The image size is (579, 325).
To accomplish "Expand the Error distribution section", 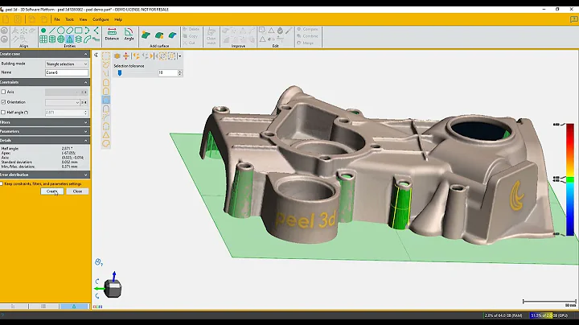I will [x=86, y=175].
